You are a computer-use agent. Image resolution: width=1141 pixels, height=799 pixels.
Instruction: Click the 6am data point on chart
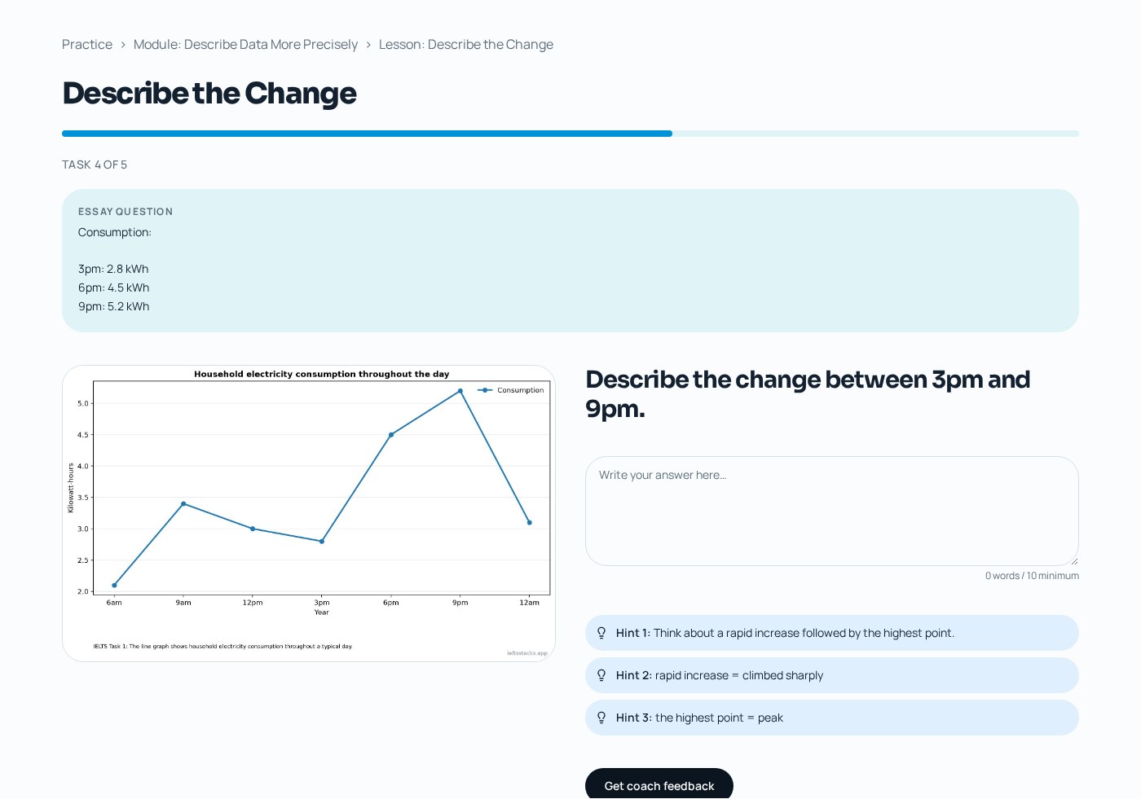tap(114, 586)
